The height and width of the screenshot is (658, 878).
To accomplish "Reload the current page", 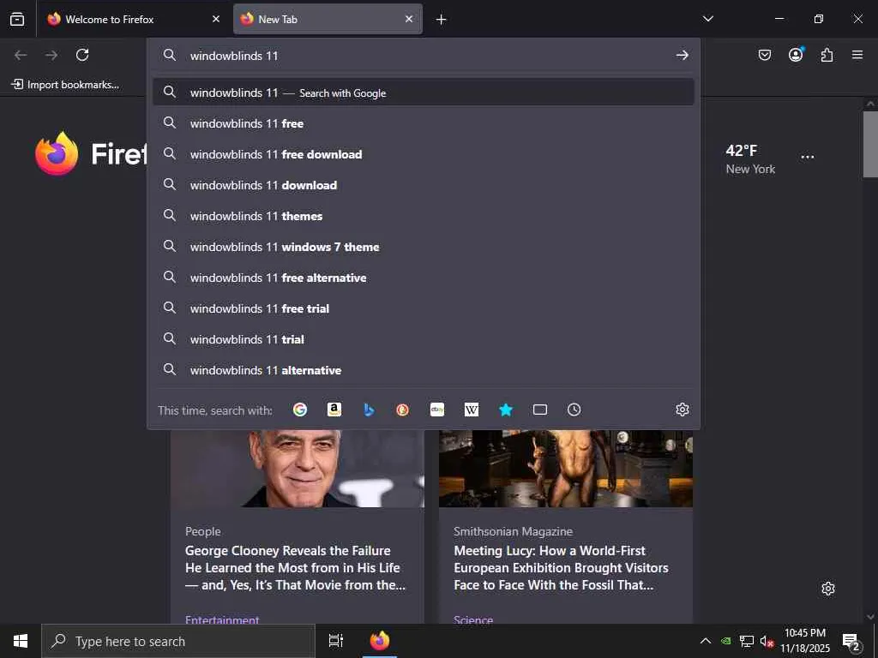I will pyautogui.click(x=82, y=55).
